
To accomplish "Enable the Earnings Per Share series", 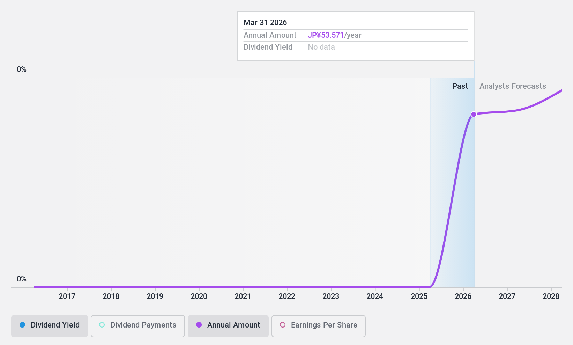I will (318, 326).
